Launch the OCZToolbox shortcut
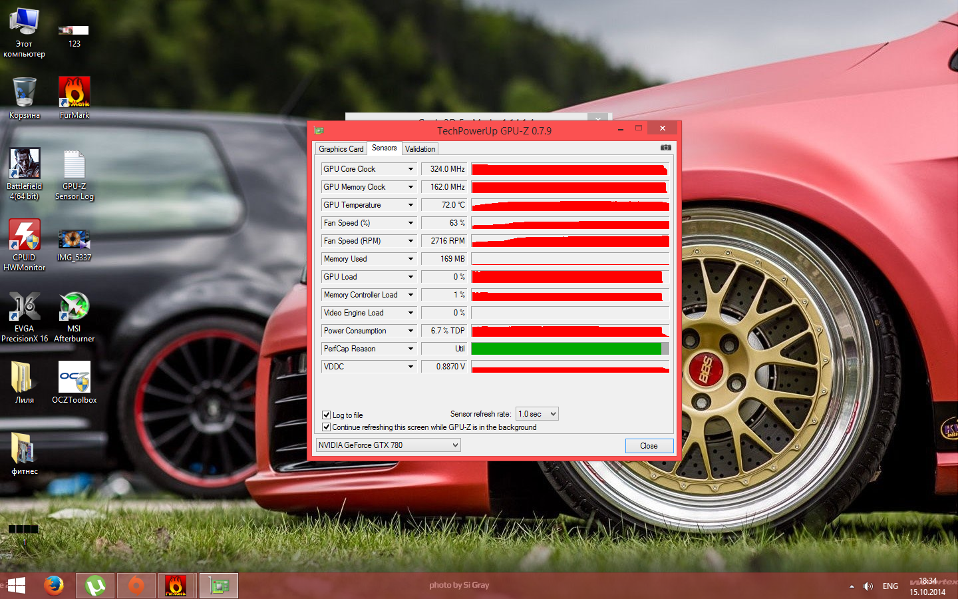This screenshot has height=599, width=974. [x=75, y=383]
